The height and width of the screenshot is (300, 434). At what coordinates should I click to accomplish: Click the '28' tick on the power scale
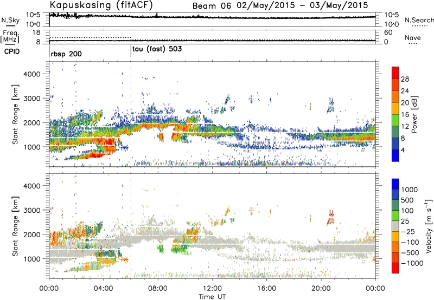pos(405,79)
